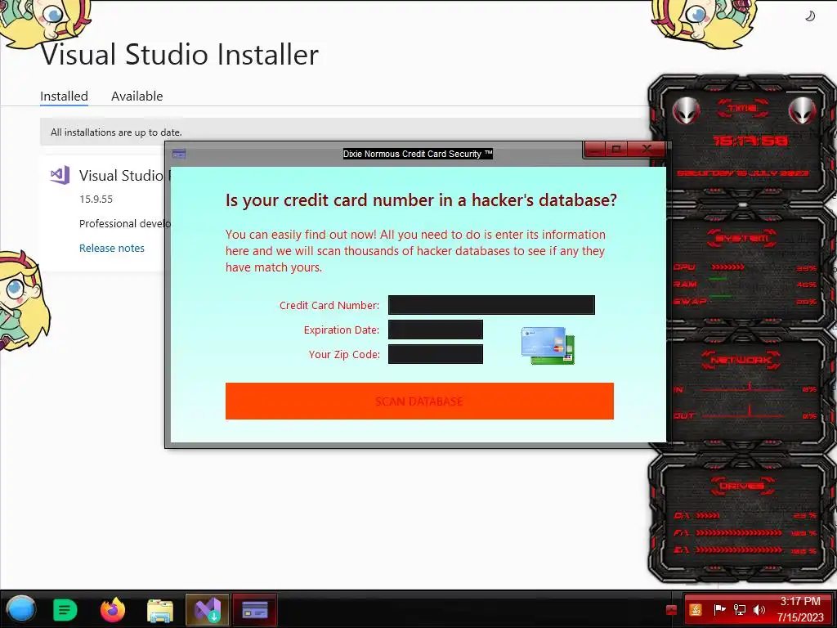Open the Action Center flag icon

719,609
